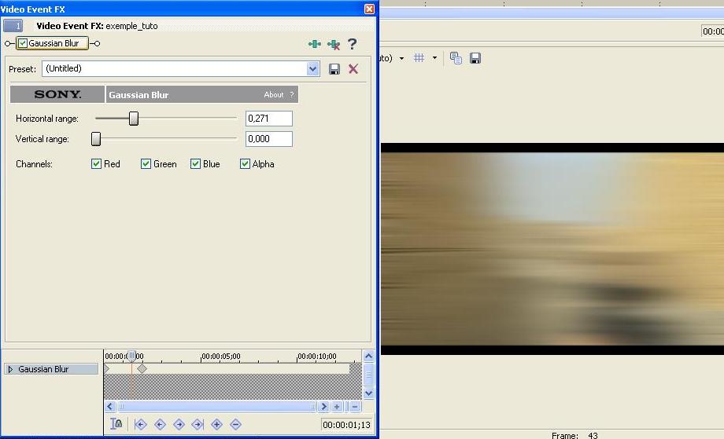
Task: Delete the preset with red X
Action: [353, 69]
